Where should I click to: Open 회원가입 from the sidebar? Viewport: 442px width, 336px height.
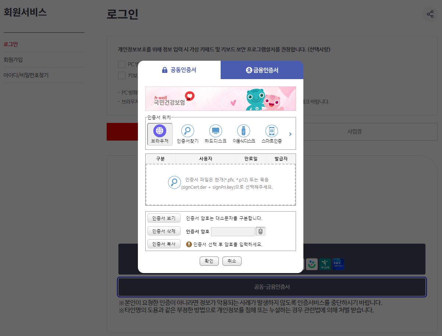click(13, 59)
